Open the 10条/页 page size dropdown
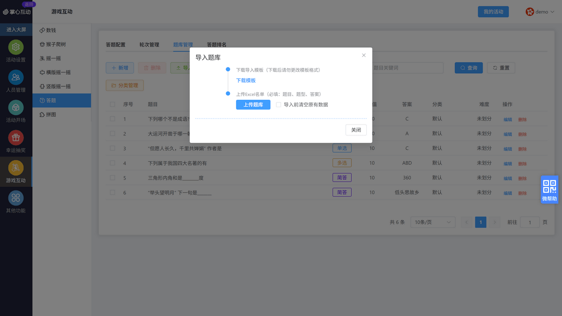Image resolution: width=562 pixels, height=316 pixels. point(433,222)
